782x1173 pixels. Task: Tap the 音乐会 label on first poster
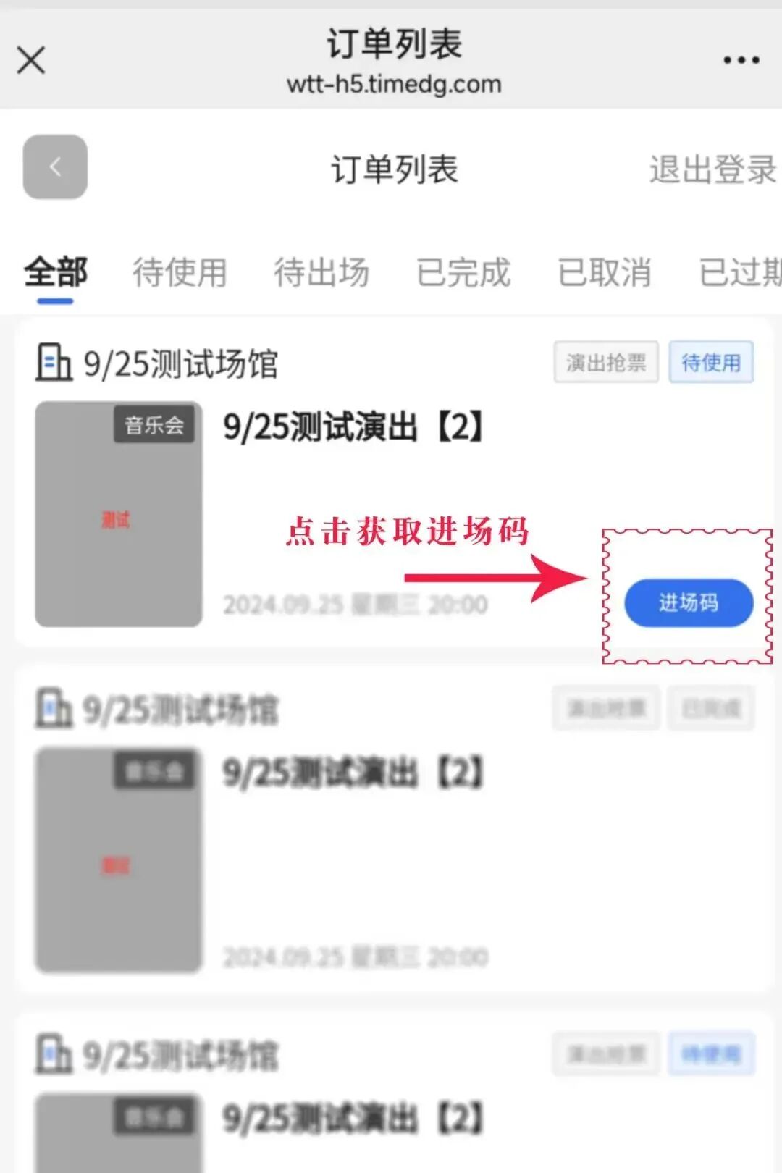(x=154, y=424)
